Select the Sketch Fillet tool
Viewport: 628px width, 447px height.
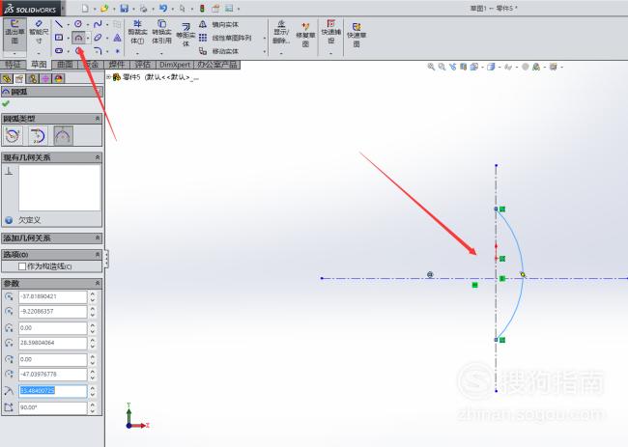(x=98, y=51)
